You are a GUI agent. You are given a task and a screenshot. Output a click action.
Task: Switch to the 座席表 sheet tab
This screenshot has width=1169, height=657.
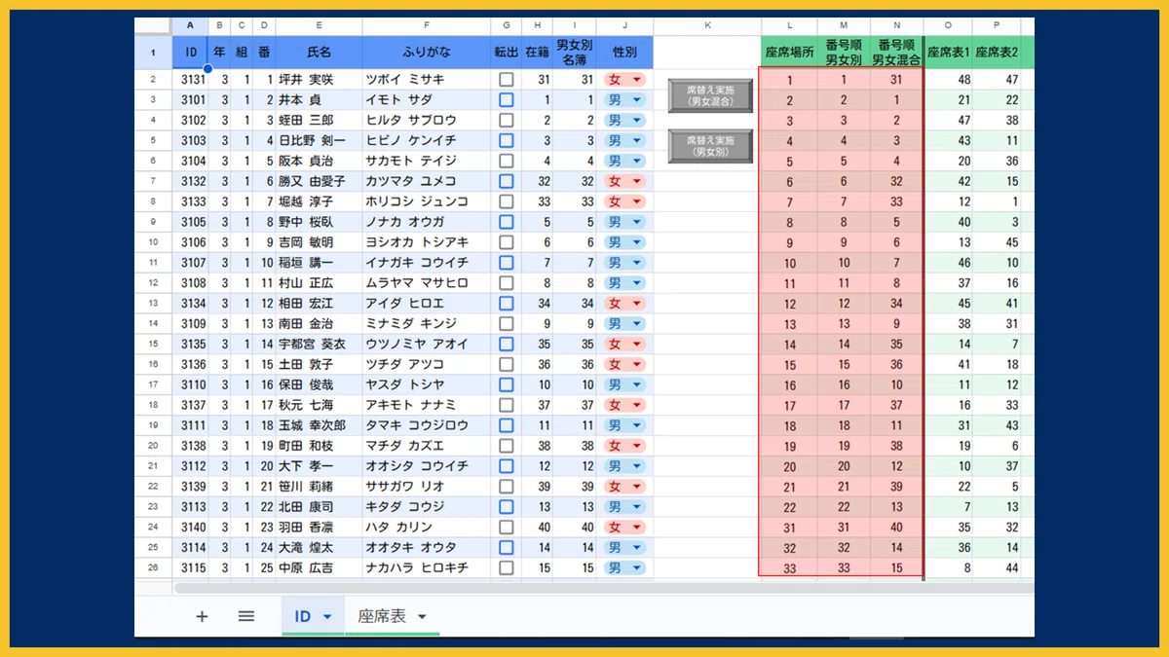(x=381, y=616)
